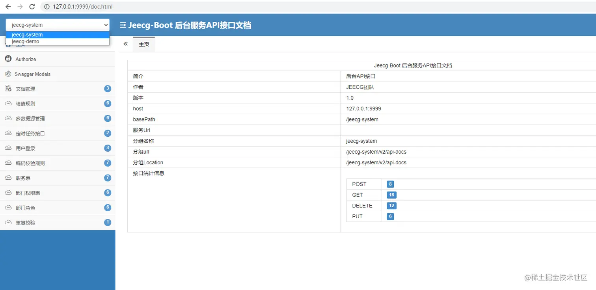Expand the 多数据源管理 API group
This screenshot has width=596, height=290.
point(58,119)
